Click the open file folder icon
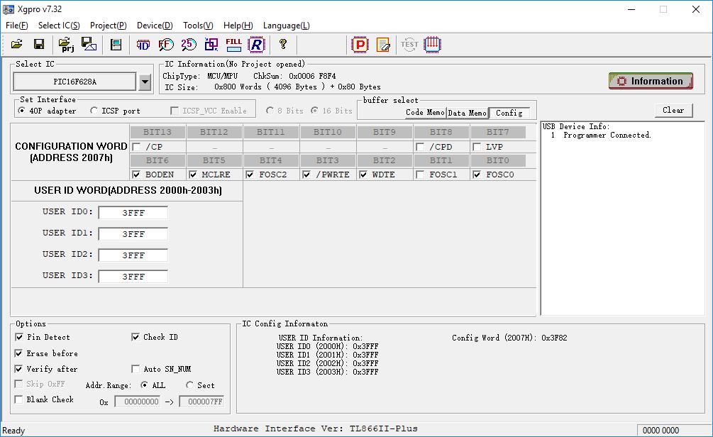 point(17,44)
